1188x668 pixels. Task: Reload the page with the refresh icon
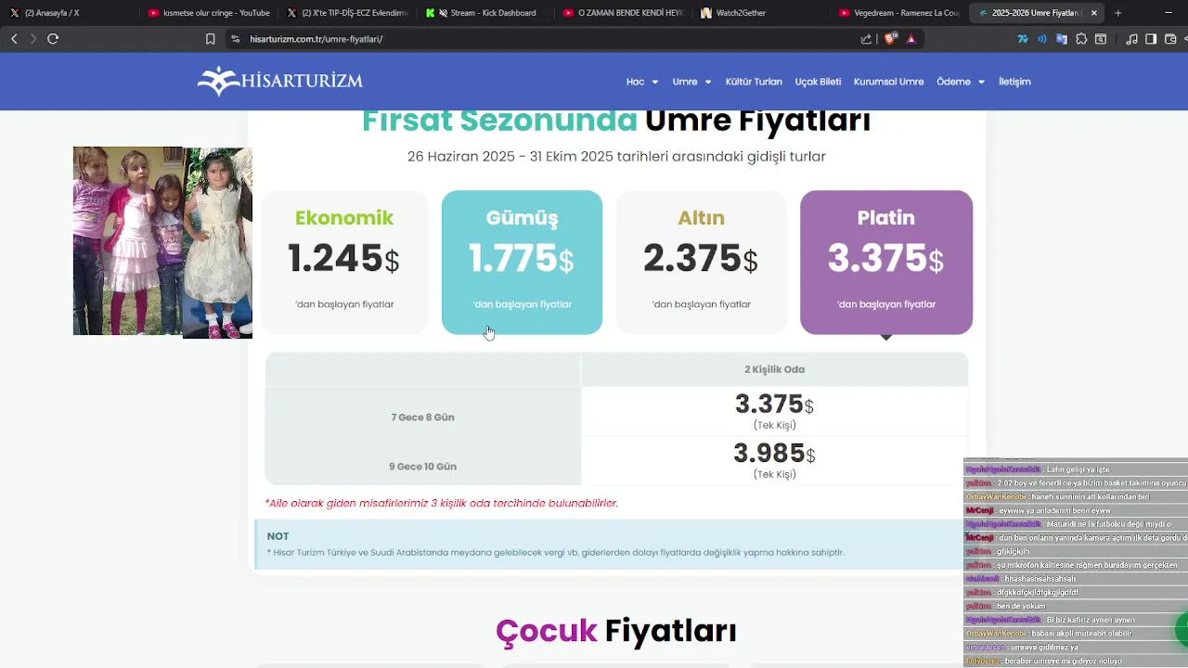pyautogui.click(x=53, y=39)
